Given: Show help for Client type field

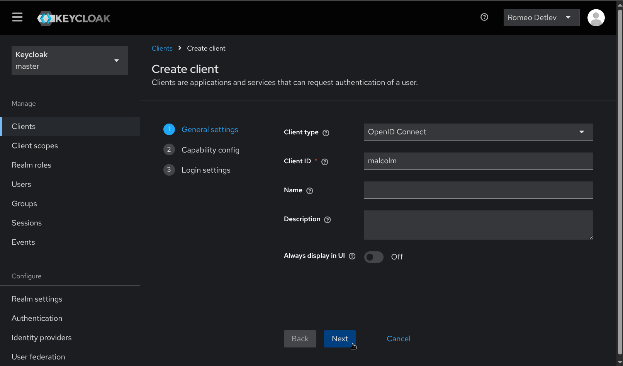Looking at the screenshot, I should (x=326, y=133).
